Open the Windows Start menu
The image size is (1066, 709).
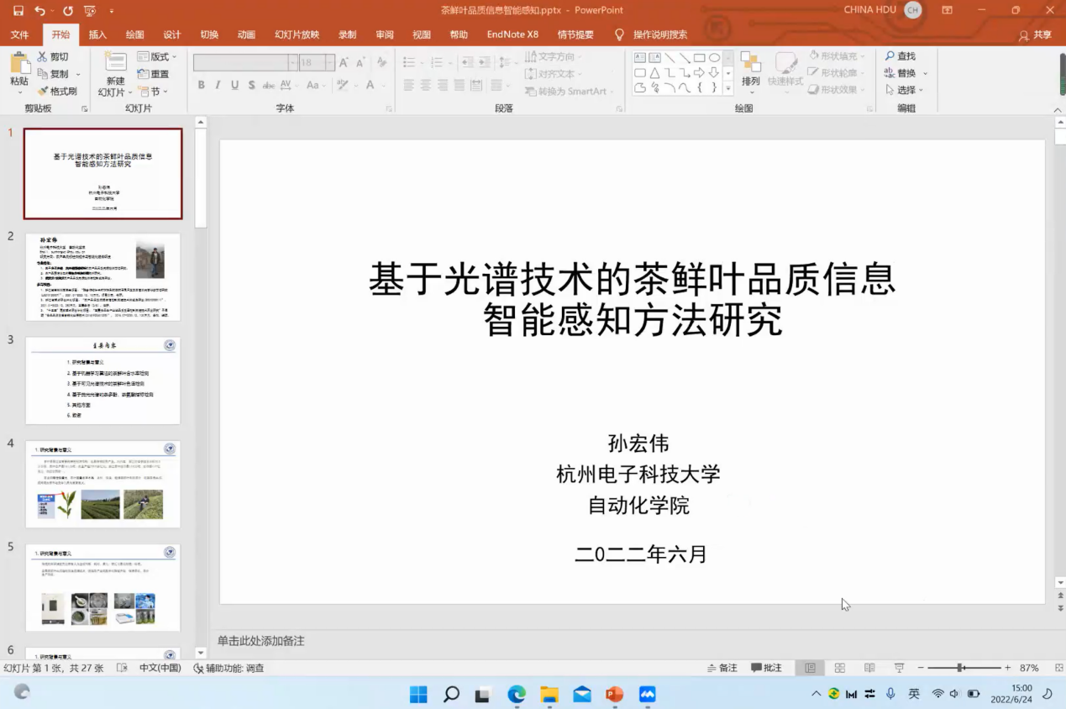tap(418, 694)
